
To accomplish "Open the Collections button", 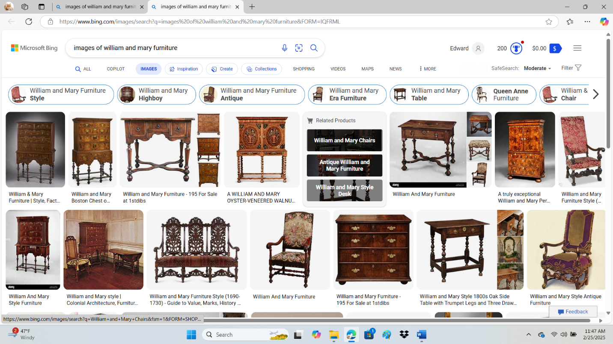I will (262, 69).
